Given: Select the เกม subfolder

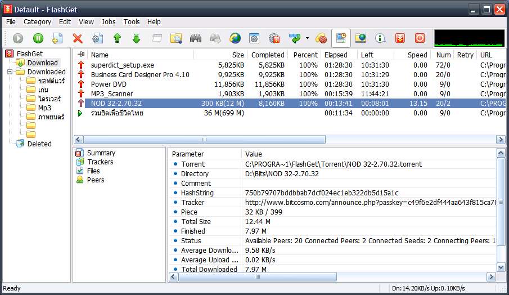Looking at the screenshot, I should coord(43,90).
